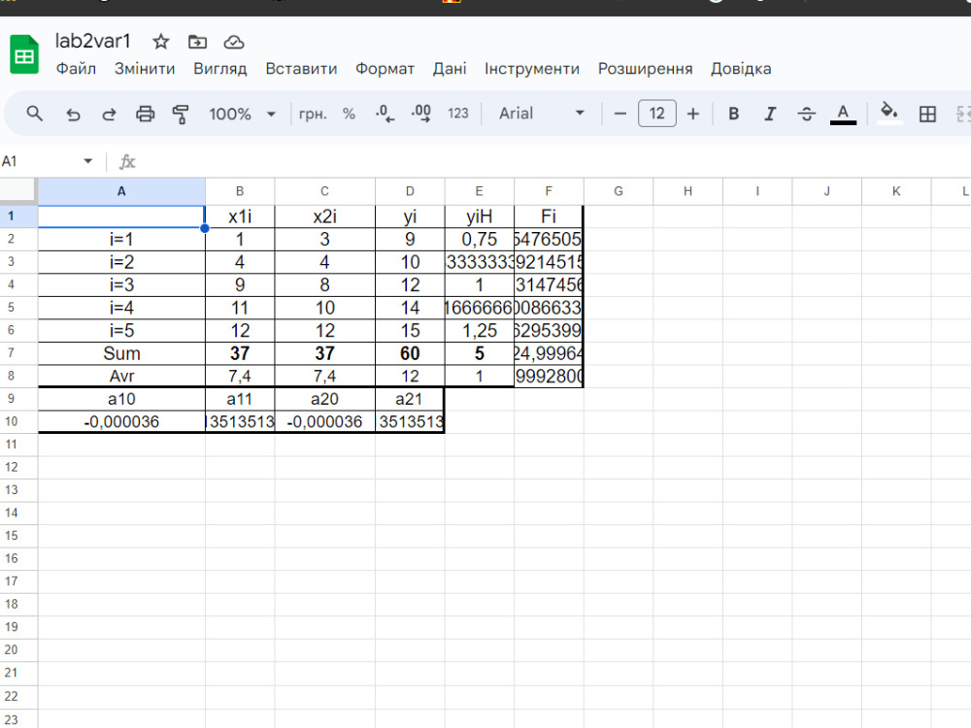The width and height of the screenshot is (971, 728).
Task: Open the borders menu
Action: pos(927,114)
